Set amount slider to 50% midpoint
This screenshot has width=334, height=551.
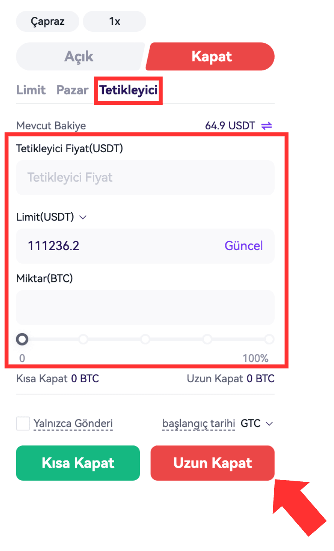pyautogui.click(x=145, y=339)
